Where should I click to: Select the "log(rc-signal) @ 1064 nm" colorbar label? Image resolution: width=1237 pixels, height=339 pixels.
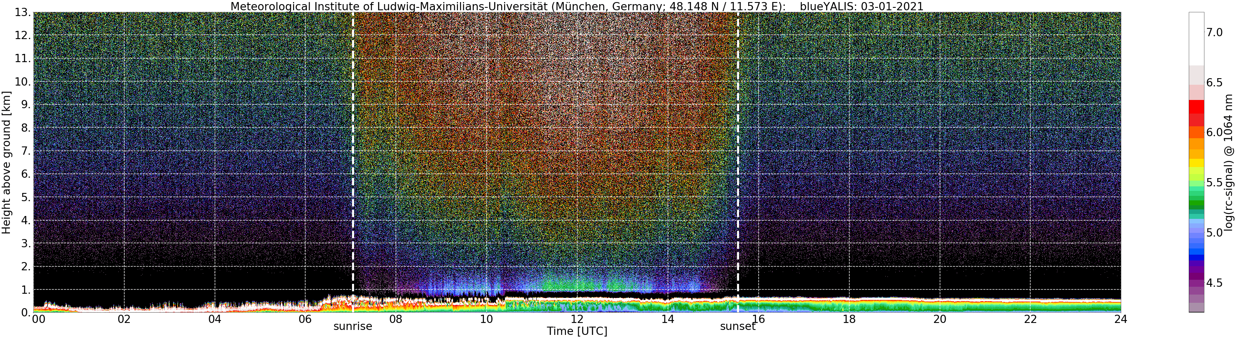pos(1229,162)
